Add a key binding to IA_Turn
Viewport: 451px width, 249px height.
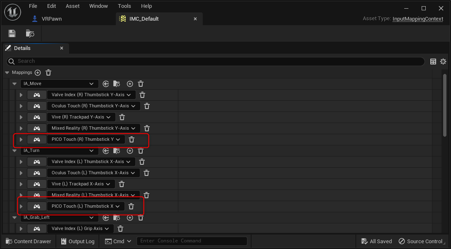(x=130, y=151)
